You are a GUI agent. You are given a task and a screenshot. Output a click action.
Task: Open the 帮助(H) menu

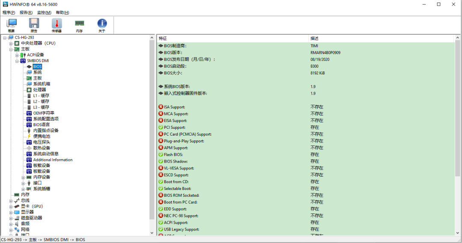pyautogui.click(x=62, y=12)
